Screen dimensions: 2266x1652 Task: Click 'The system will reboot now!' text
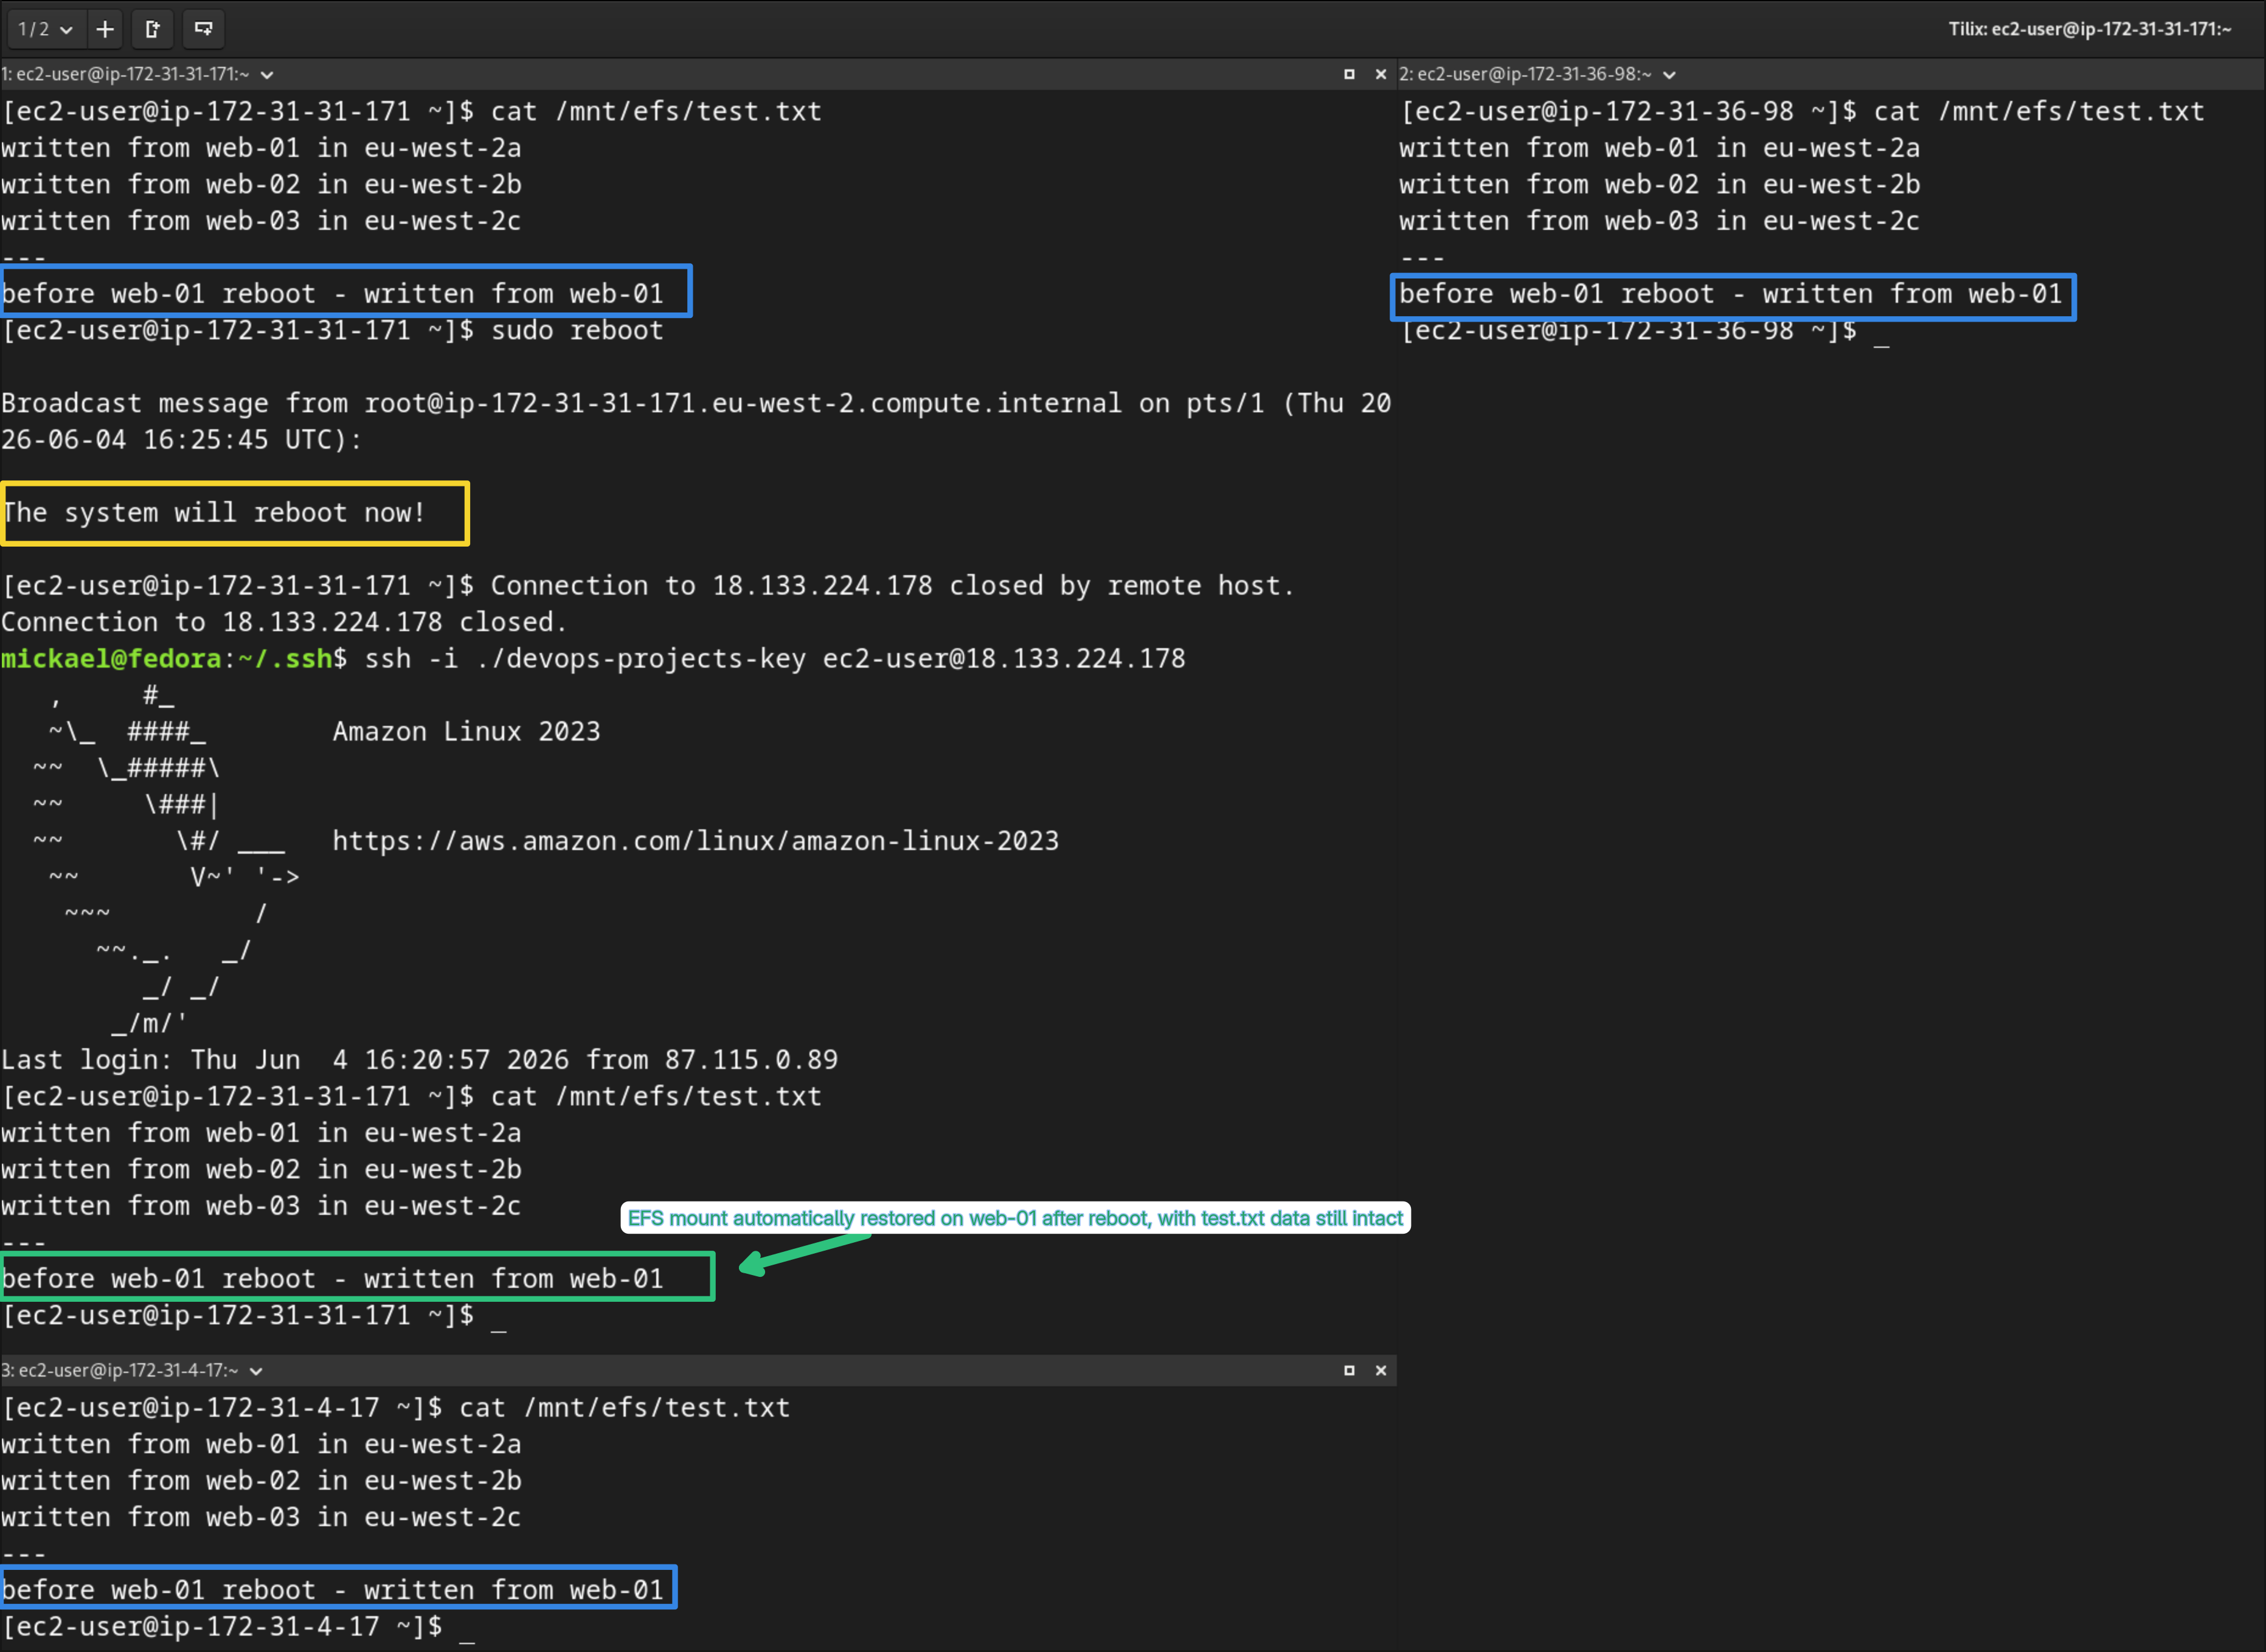point(214,512)
